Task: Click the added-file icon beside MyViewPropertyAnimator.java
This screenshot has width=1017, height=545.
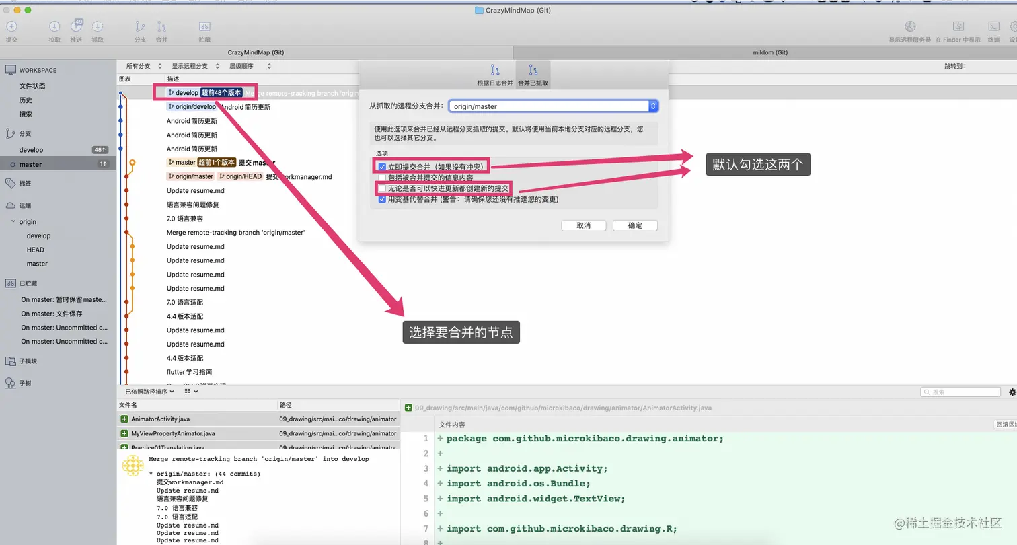Action: 124,433
